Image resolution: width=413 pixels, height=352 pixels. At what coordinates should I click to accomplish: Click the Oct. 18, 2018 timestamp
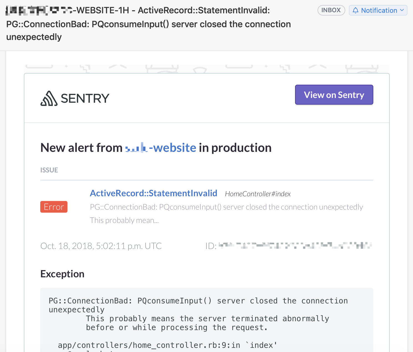coord(101,246)
